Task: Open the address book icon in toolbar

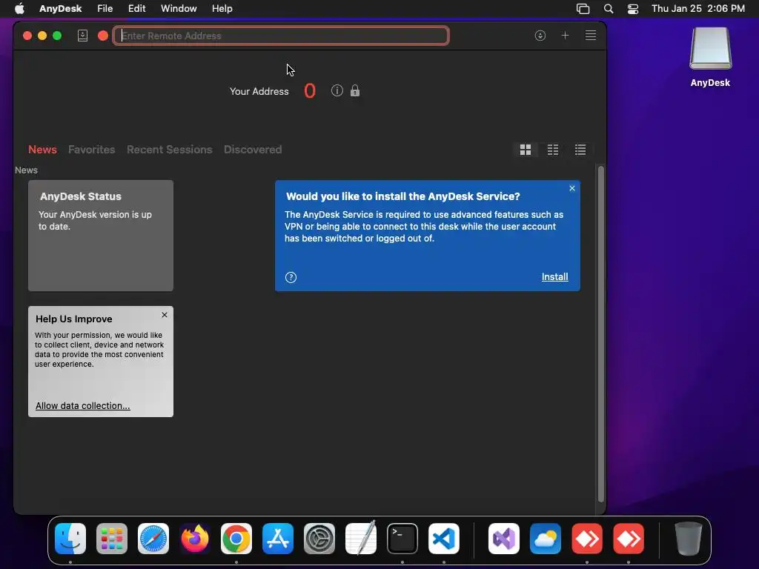Action: click(x=82, y=36)
